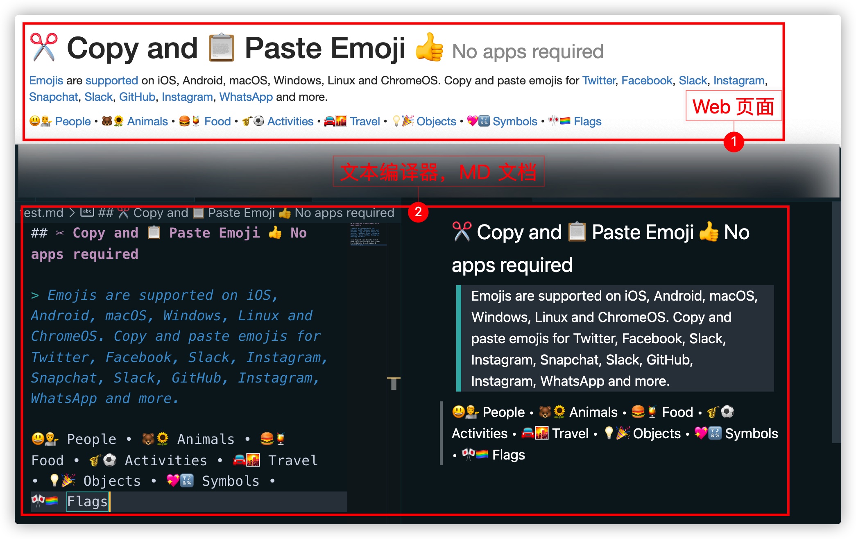The height and width of the screenshot is (539, 856).
Task: Click 'Symbols' text in the editor source
Action: point(231,481)
